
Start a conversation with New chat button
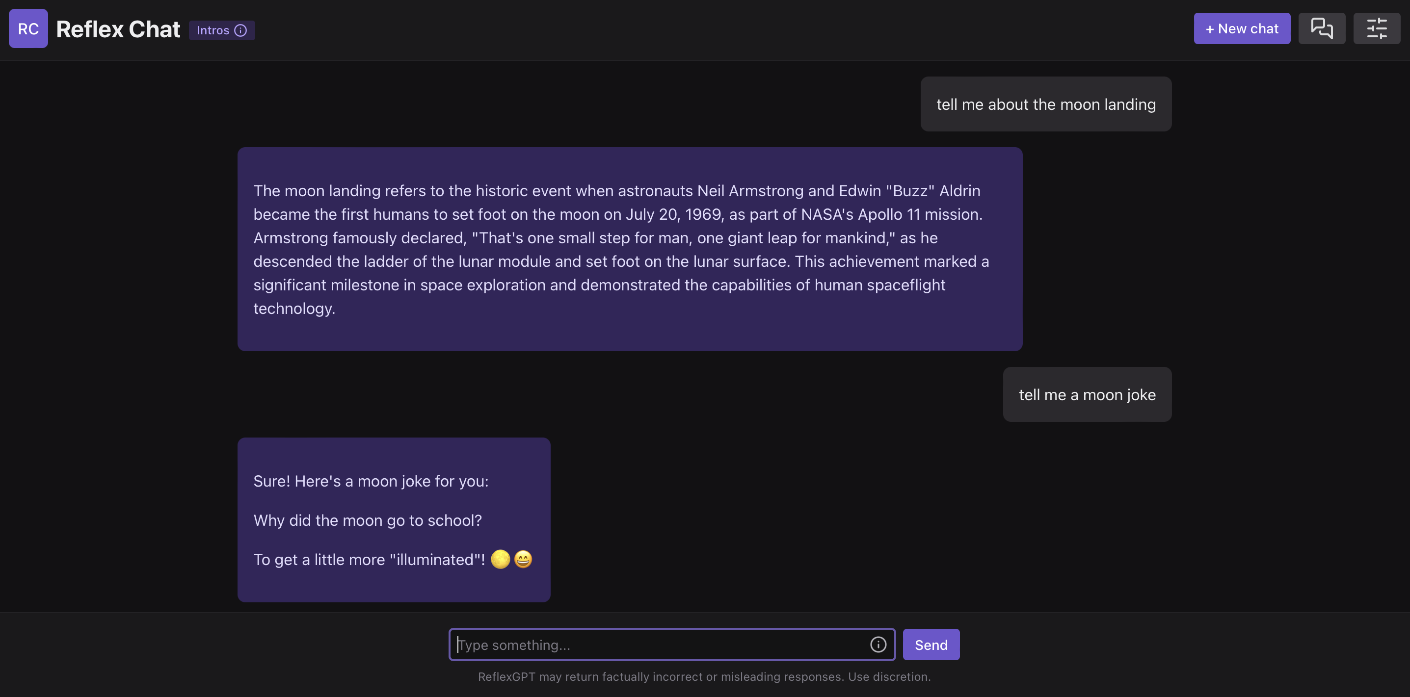pos(1241,29)
